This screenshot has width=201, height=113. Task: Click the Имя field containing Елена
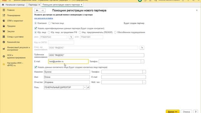67,77
